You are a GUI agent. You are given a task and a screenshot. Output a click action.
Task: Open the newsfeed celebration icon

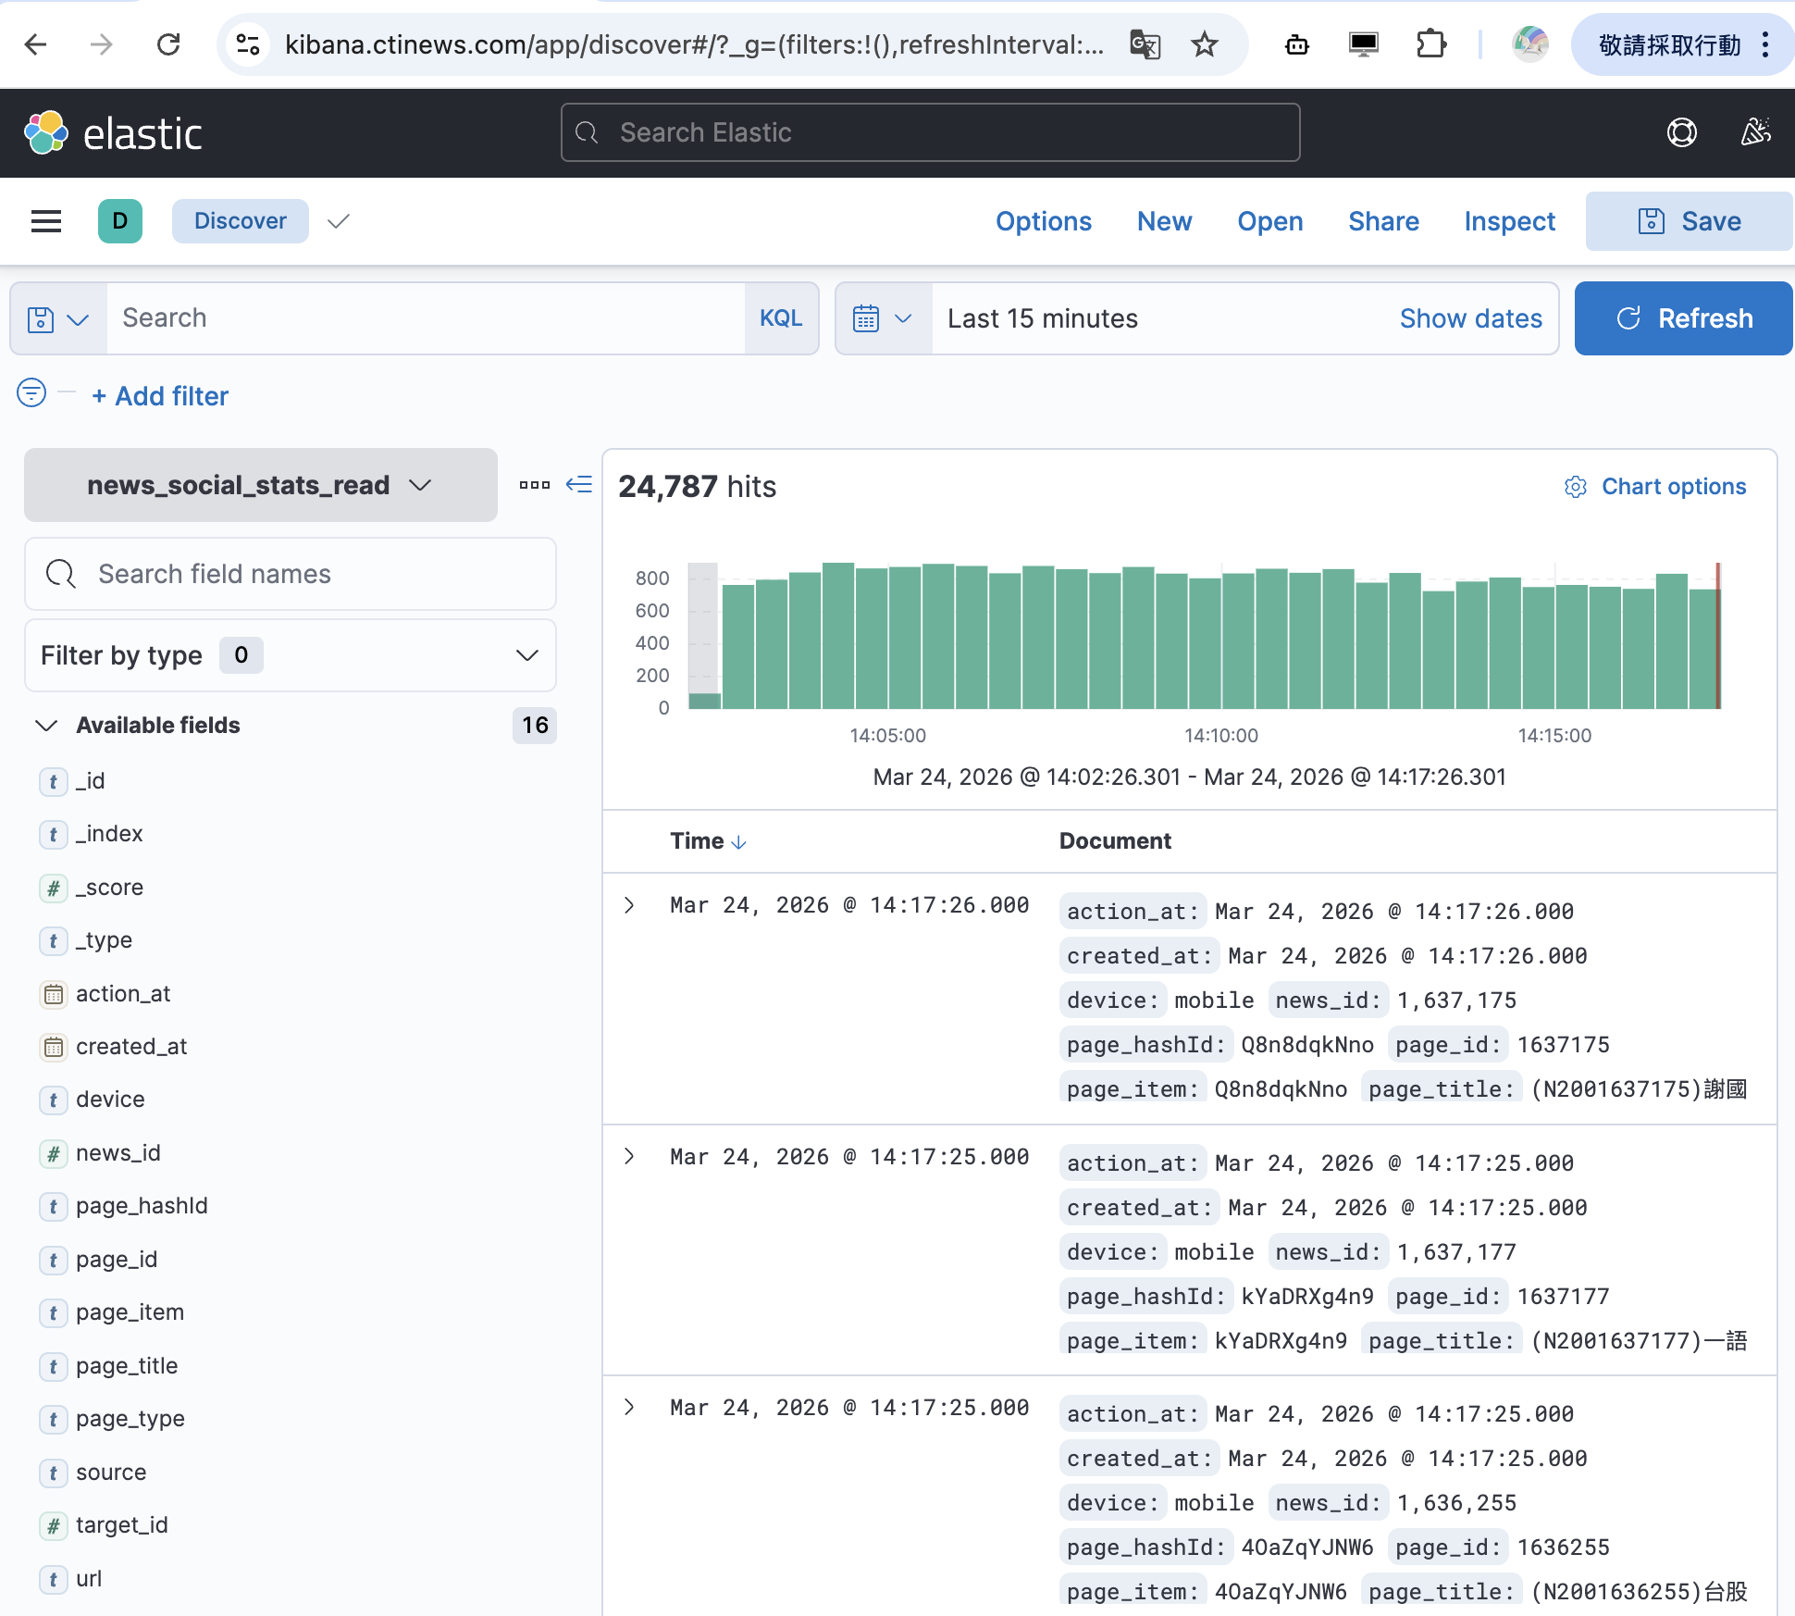point(1755,133)
